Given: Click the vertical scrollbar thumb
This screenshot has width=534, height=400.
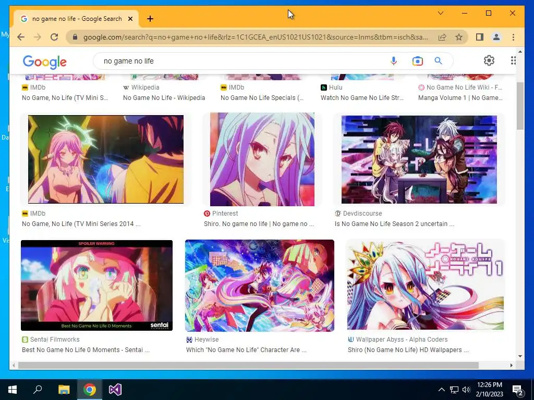Looking at the screenshot, I should [520, 106].
